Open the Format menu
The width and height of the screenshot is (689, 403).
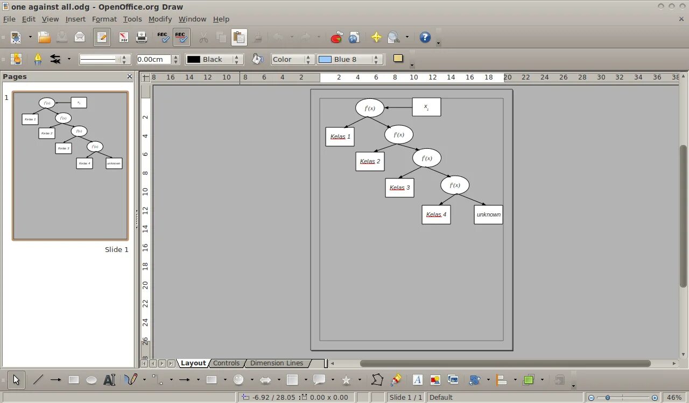(104, 19)
